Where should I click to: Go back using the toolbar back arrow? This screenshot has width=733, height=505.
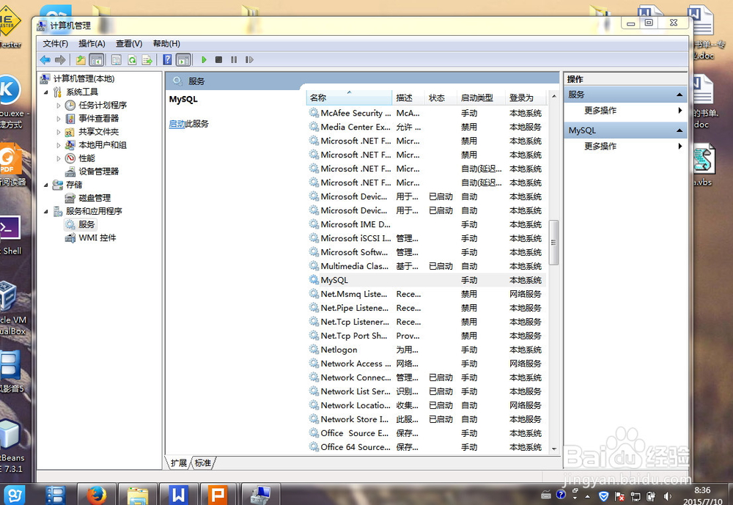coord(45,60)
